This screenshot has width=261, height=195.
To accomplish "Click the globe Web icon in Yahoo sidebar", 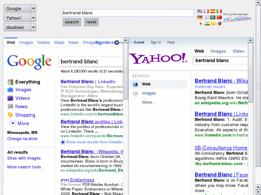I will [x=135, y=84].
